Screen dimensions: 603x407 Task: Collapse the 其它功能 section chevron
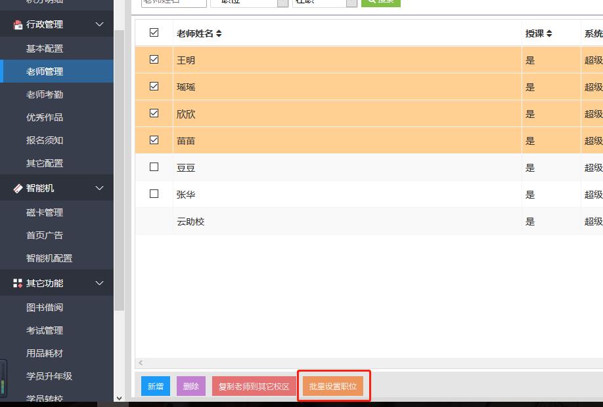(x=100, y=284)
